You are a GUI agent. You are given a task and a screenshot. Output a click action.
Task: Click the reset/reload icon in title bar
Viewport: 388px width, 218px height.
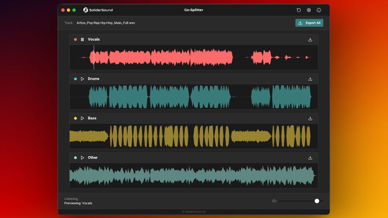click(299, 10)
